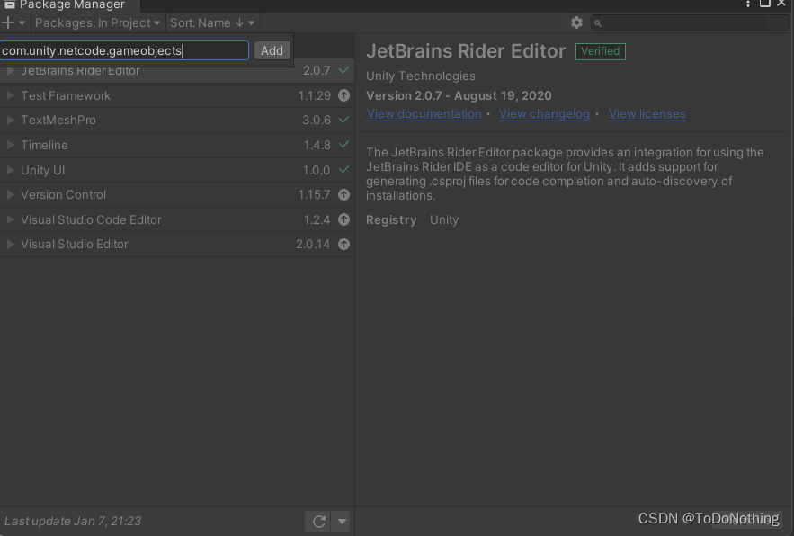Select the TextMeshPro package
Viewport: 794px width, 536px height.
tap(177, 121)
